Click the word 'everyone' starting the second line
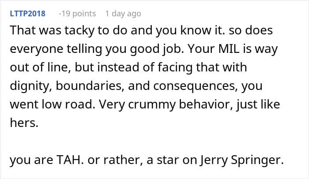The image size is (309, 179). tap(37, 49)
